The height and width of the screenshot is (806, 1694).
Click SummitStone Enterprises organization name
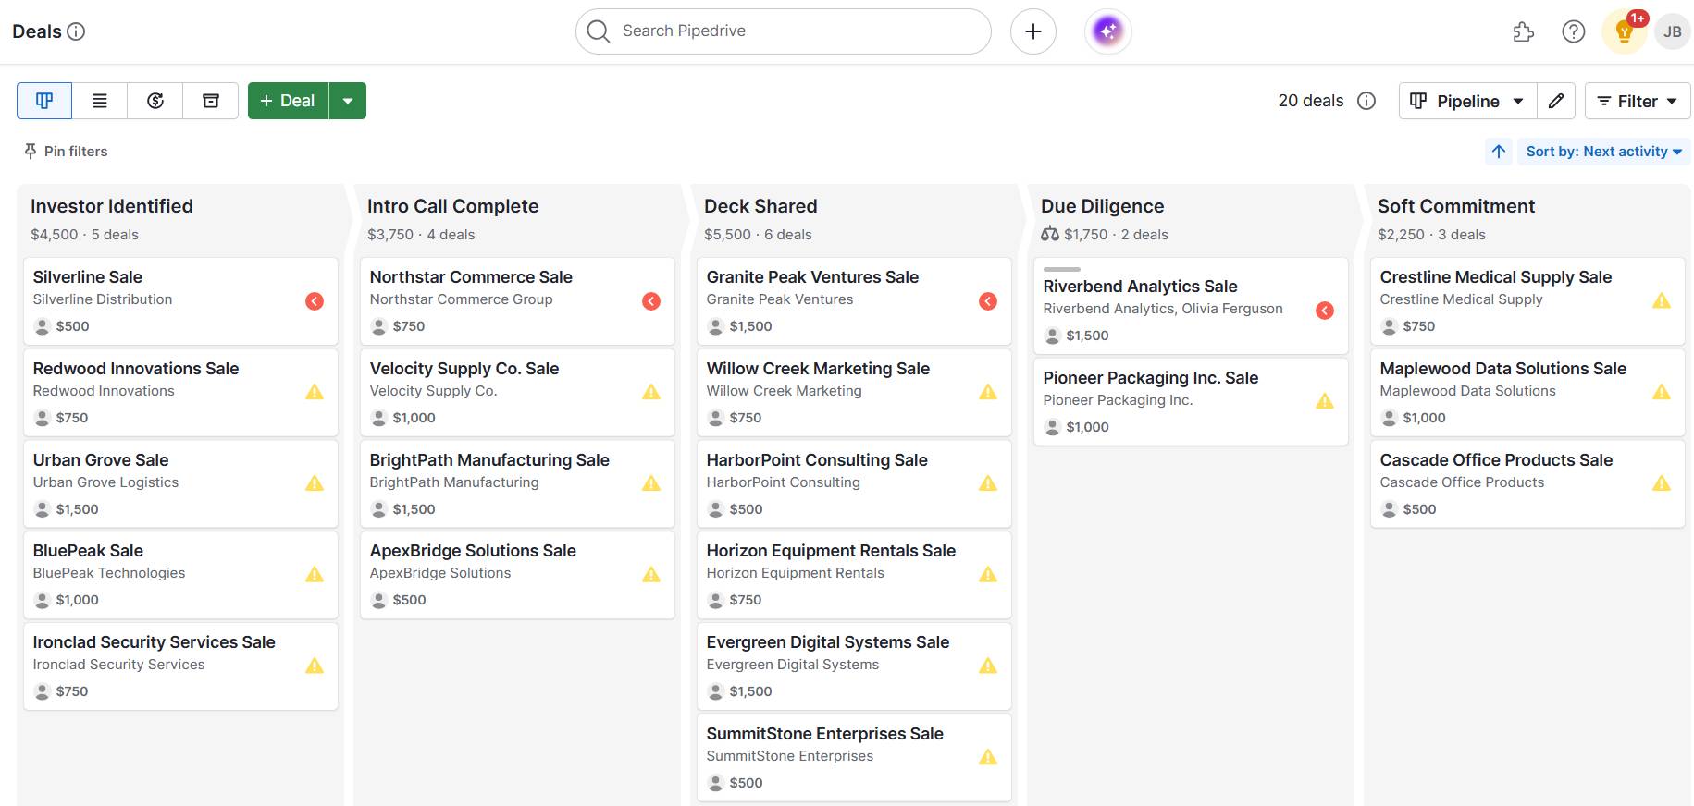pyautogui.click(x=789, y=756)
